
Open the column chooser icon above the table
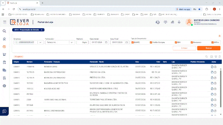(212, 57)
